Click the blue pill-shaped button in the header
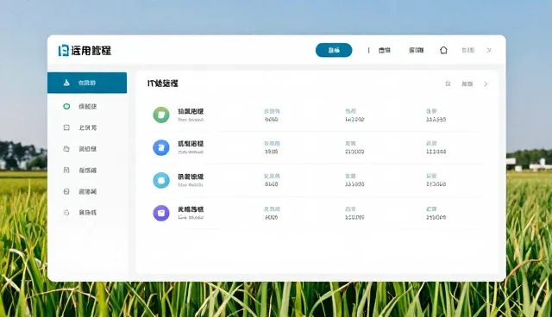The image size is (552, 317). [334, 50]
